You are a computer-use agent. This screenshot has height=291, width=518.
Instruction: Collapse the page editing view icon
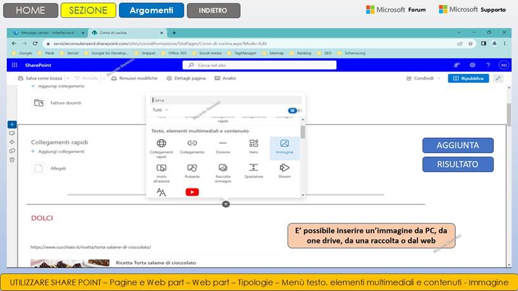pos(498,78)
